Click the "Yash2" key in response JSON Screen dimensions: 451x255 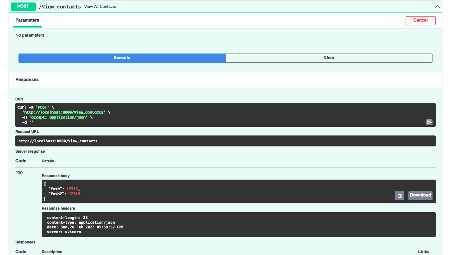[x=57, y=194]
